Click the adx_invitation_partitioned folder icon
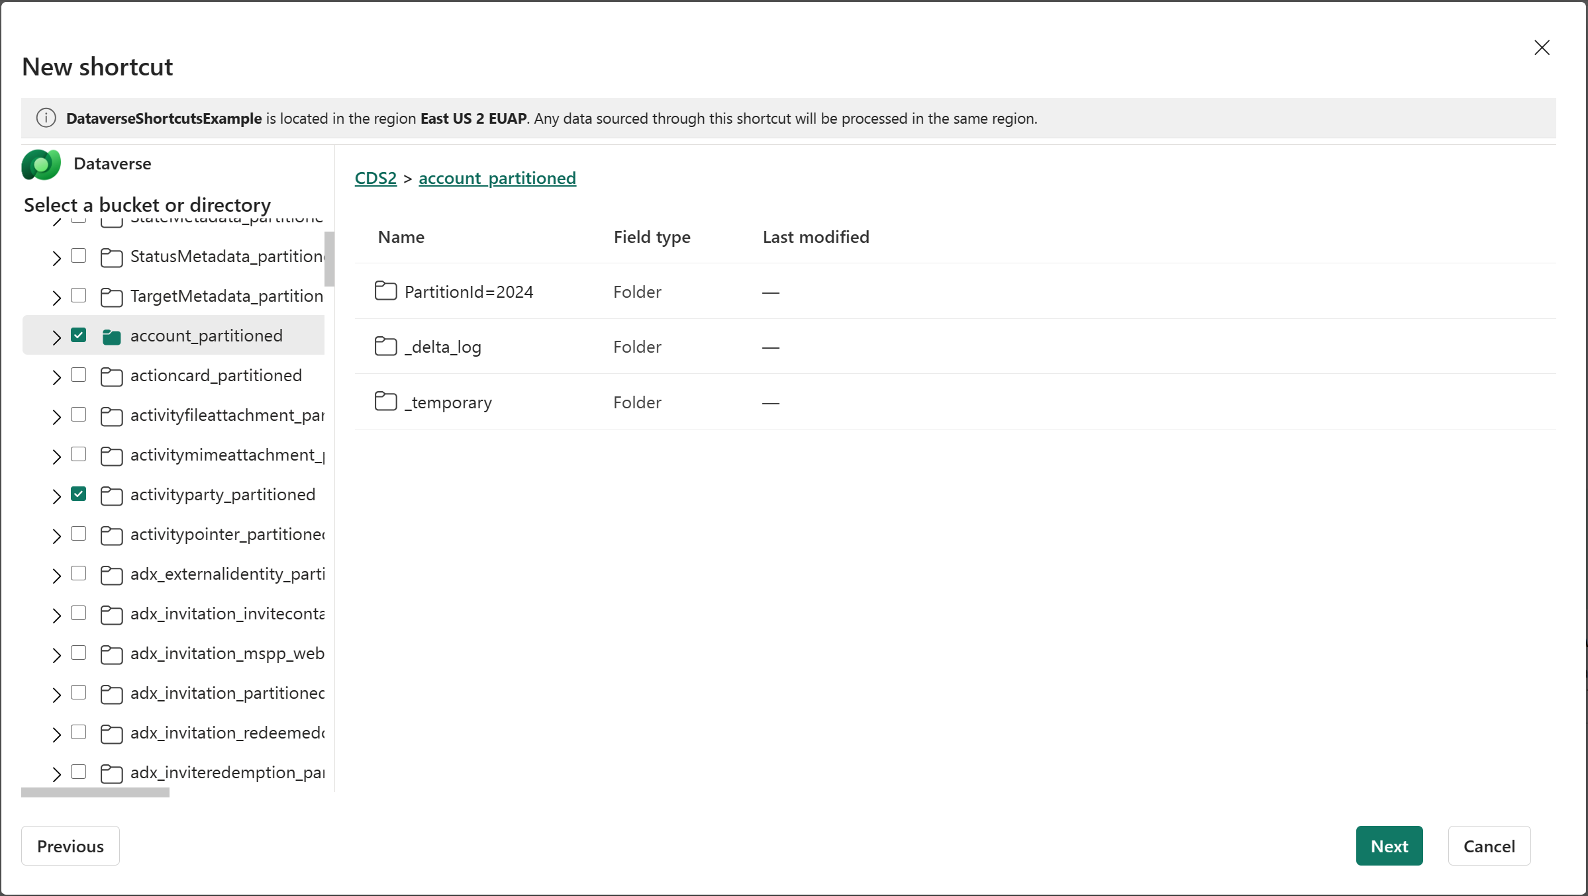The width and height of the screenshot is (1588, 896). pos(113,694)
